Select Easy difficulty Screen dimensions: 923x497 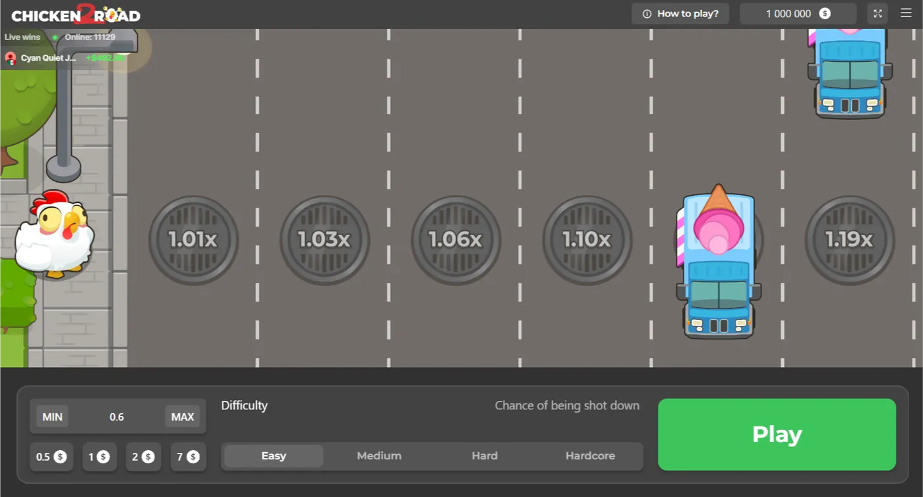point(273,455)
